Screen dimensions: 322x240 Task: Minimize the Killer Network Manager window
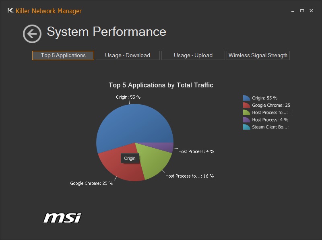(x=293, y=11)
